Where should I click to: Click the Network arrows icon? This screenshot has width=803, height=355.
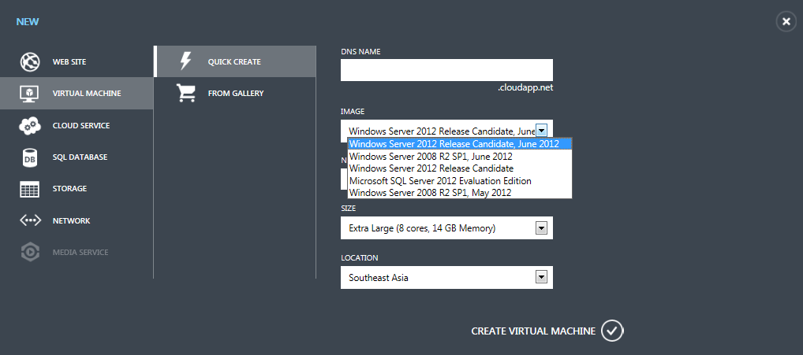30,220
